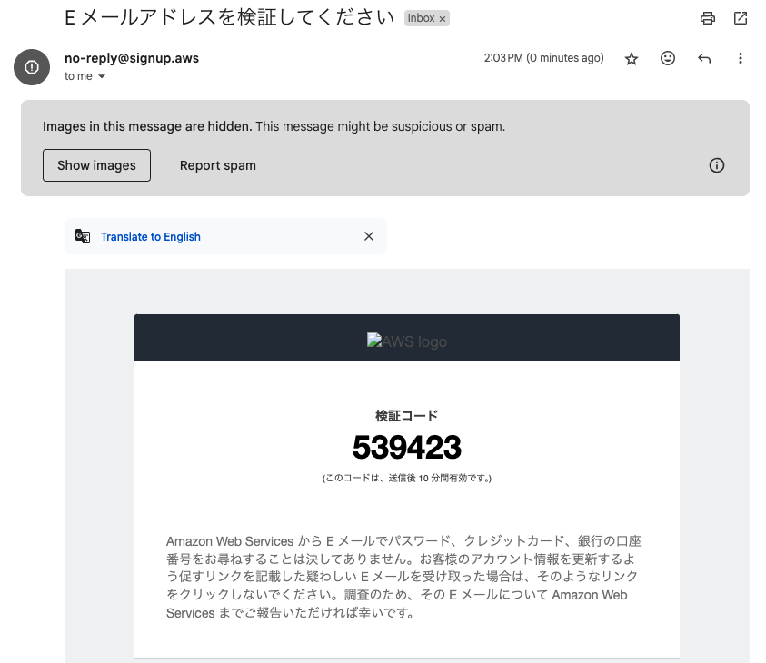766x663 pixels.
Task: Click the Show images button
Action: tap(96, 165)
